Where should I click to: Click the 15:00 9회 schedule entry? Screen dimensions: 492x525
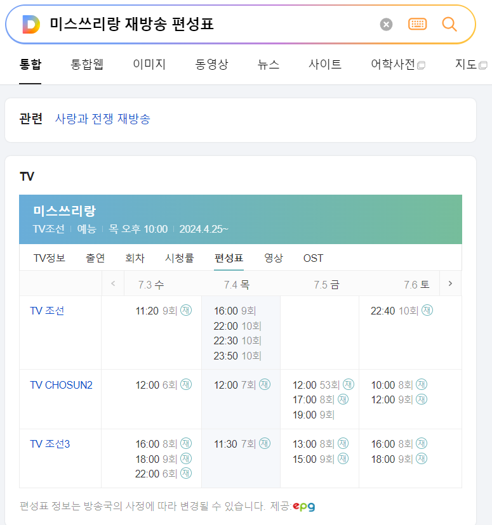[x=314, y=459]
